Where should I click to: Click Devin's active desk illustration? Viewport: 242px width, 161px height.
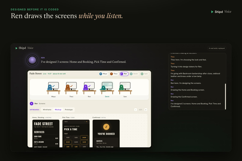107,88
